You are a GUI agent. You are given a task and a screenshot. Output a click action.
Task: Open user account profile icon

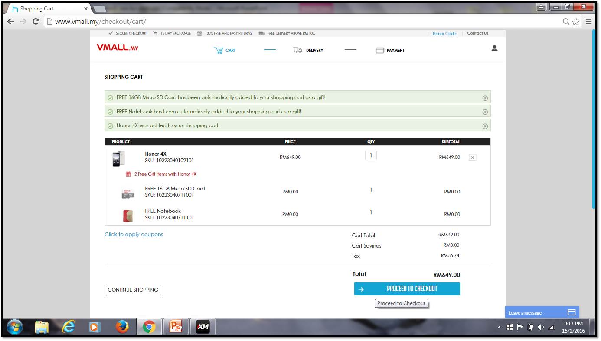[494, 48]
